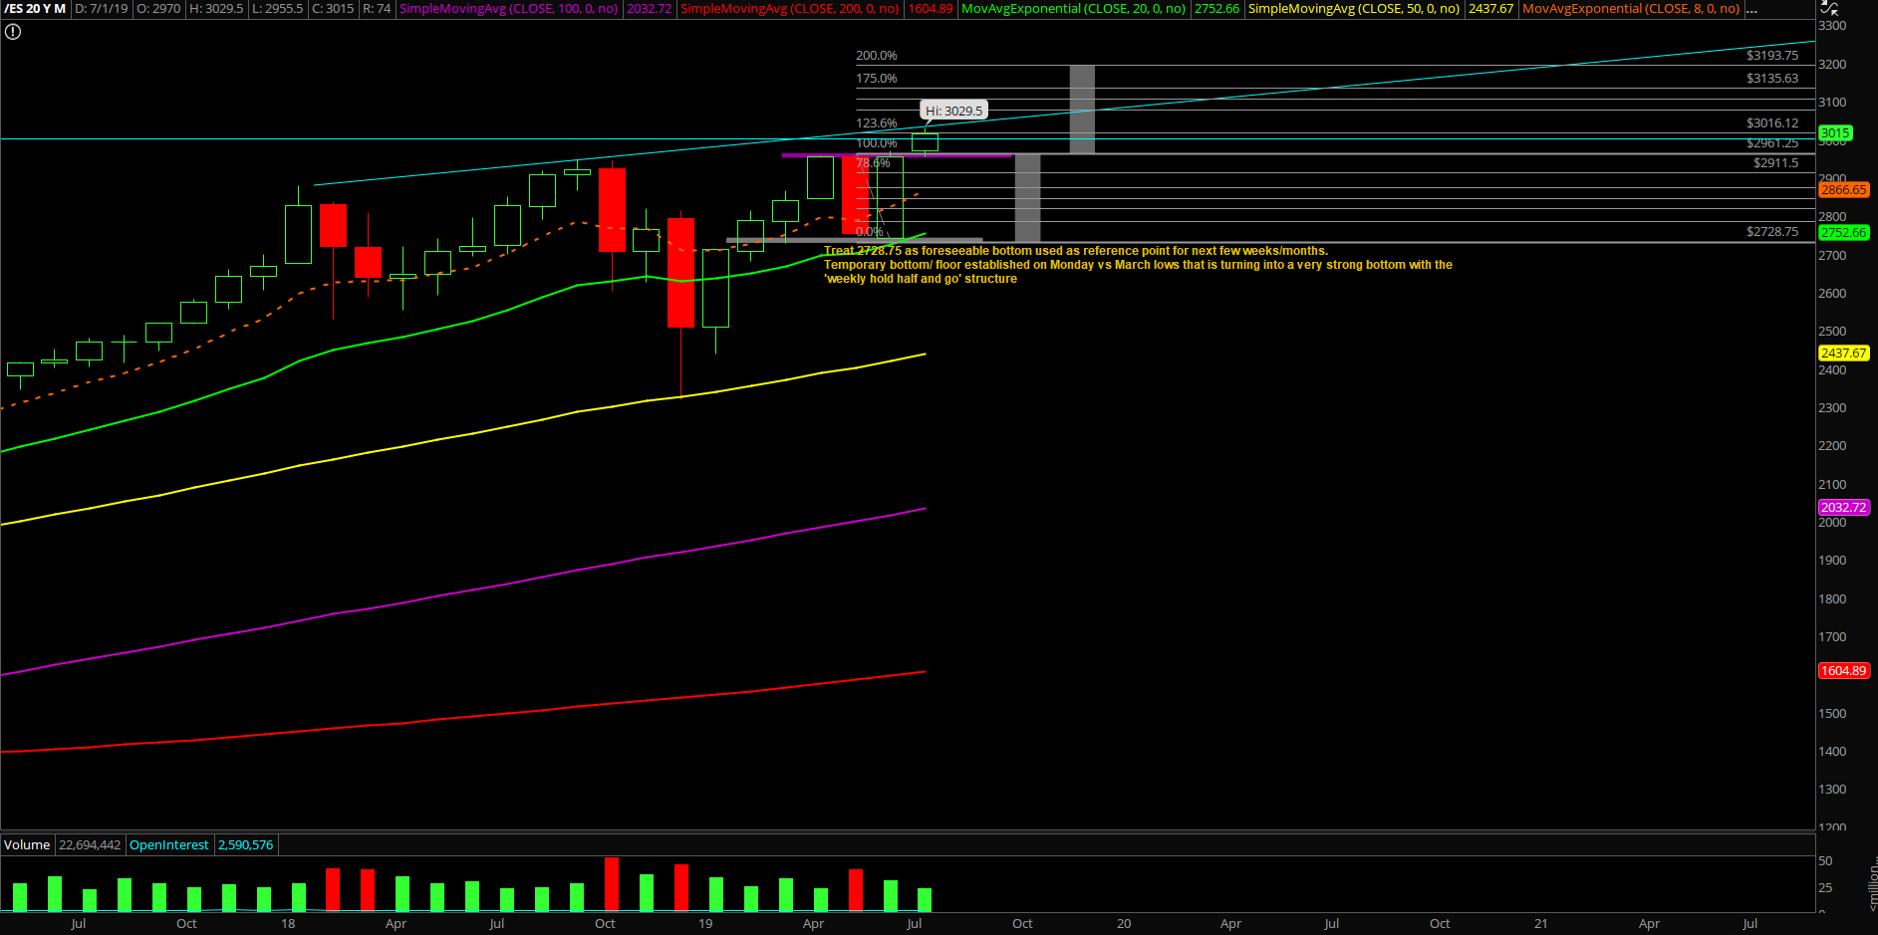Select SimpleMovingAvg 200 study label
The image size is (1878, 935).
click(x=789, y=9)
